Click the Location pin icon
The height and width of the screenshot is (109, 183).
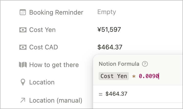point(23,82)
